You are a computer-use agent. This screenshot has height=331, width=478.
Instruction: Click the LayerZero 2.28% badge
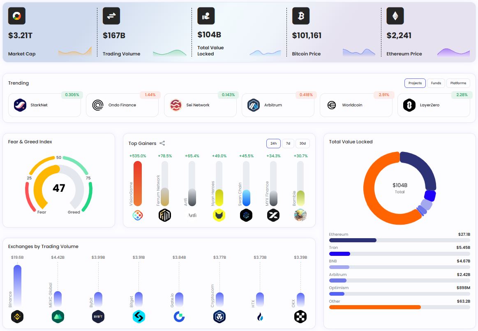point(462,95)
